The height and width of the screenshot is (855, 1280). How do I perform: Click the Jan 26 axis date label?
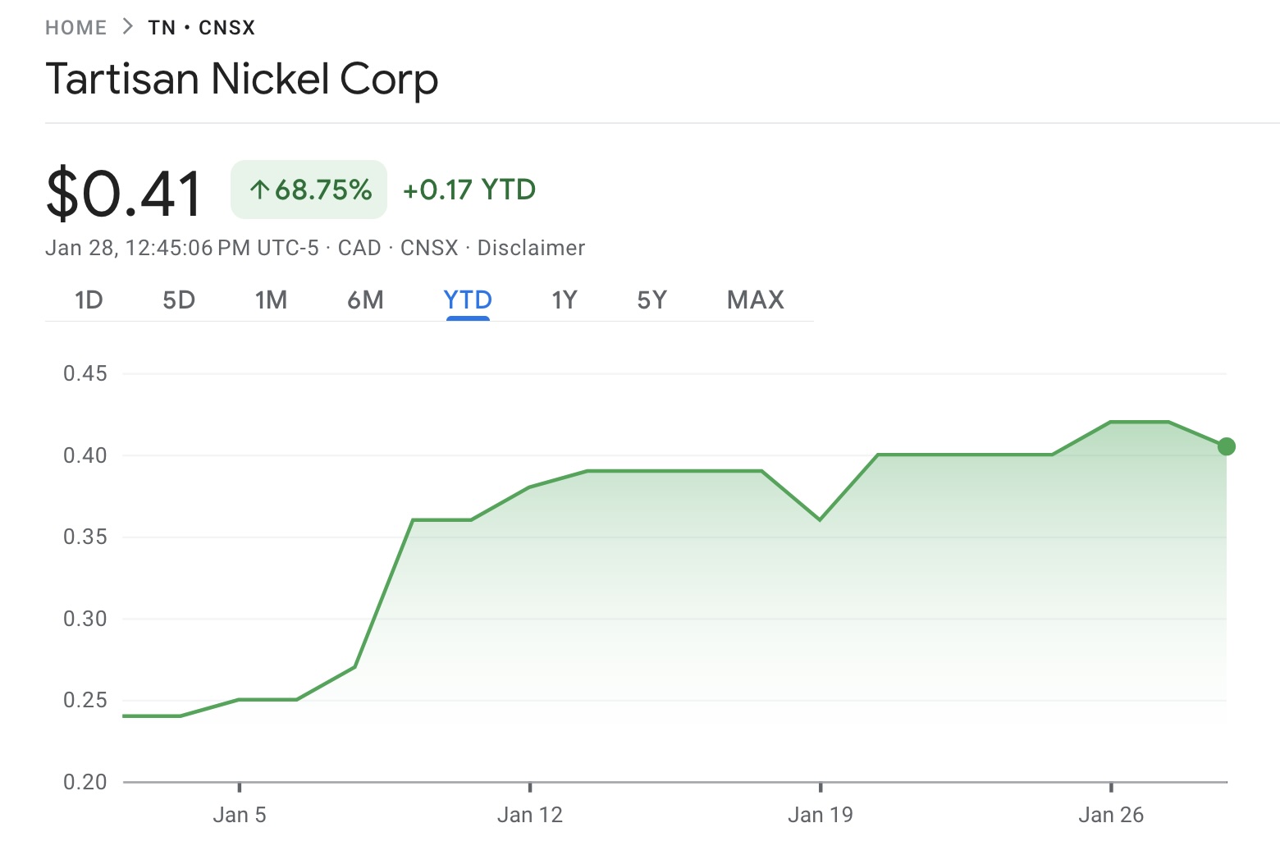click(1111, 815)
